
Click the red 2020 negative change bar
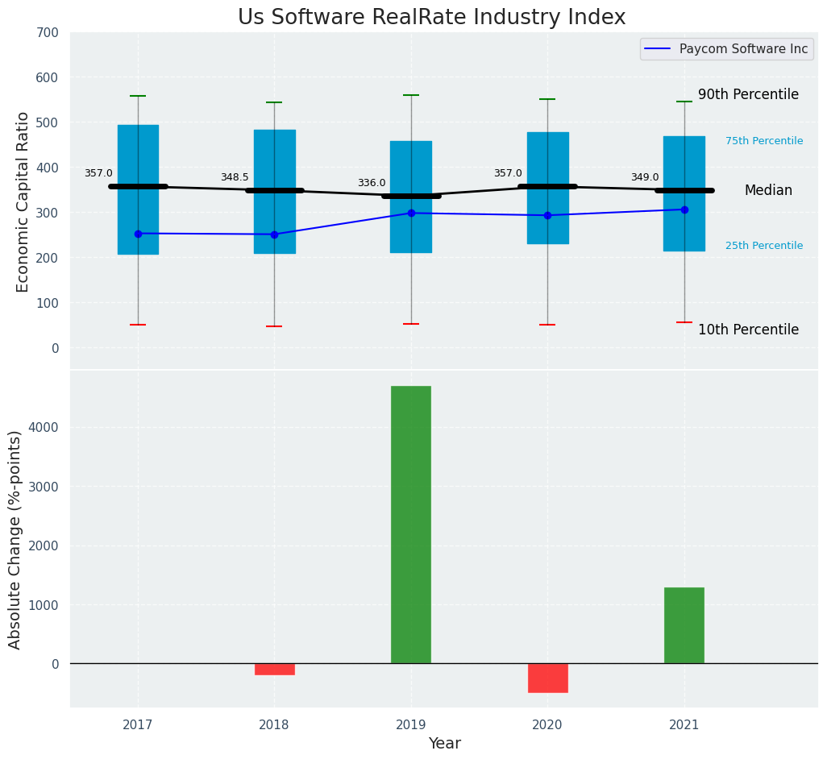pos(548,678)
